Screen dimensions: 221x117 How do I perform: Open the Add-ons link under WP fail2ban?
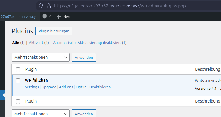point(66,87)
